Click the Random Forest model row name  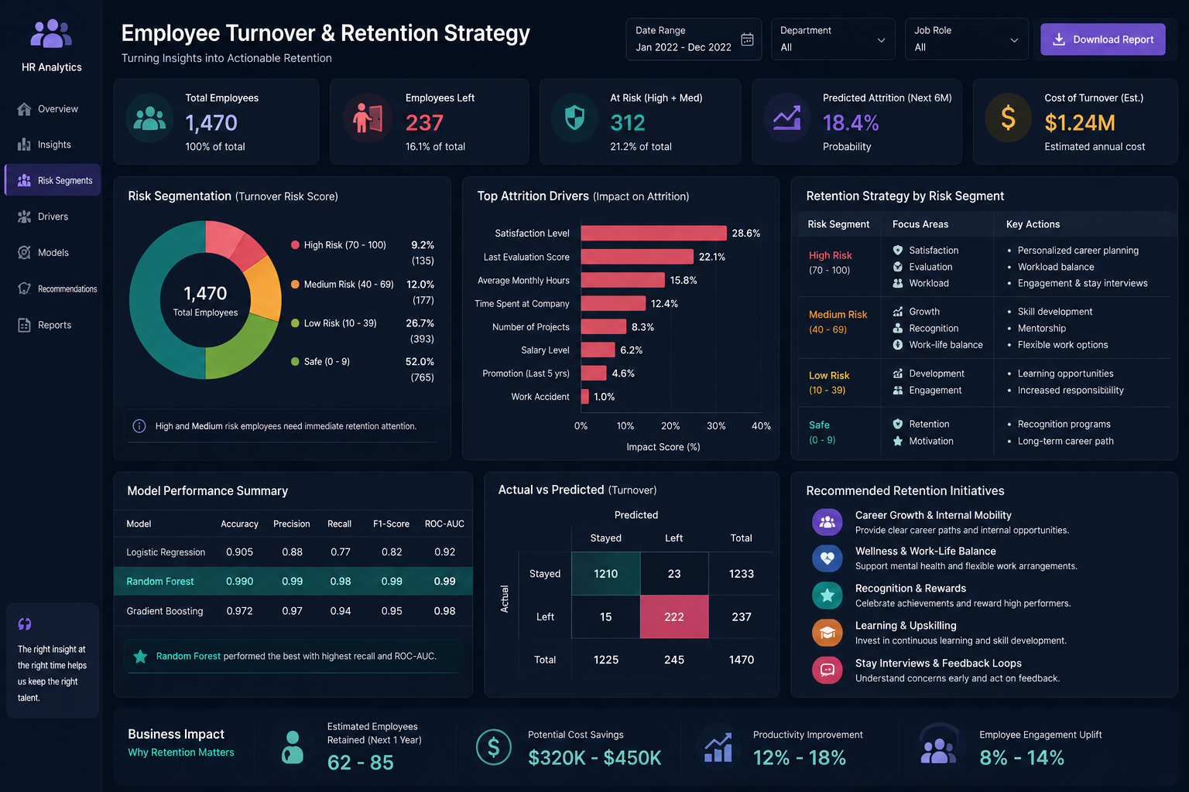point(160,582)
